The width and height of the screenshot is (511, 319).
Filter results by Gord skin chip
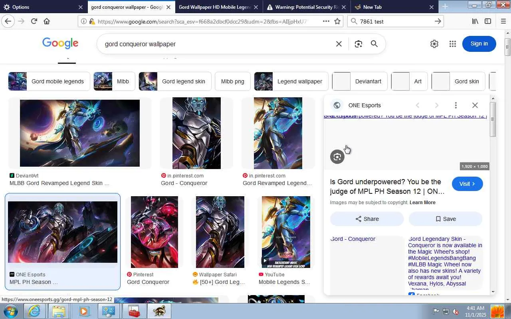point(459,81)
